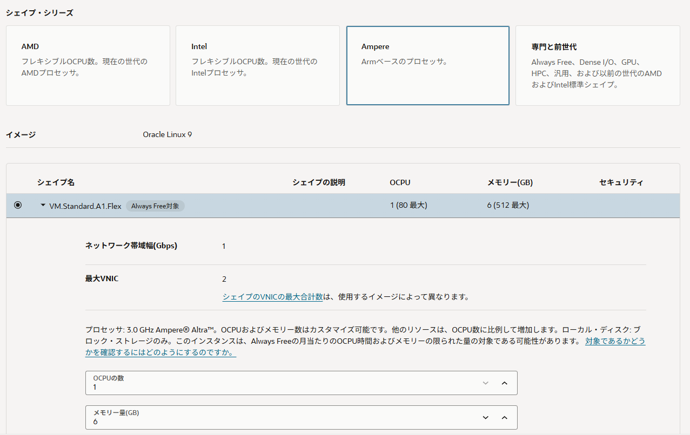Increase the メモリー量(GB) value with up arrow
Viewport: 690px width, 435px height.
point(505,417)
